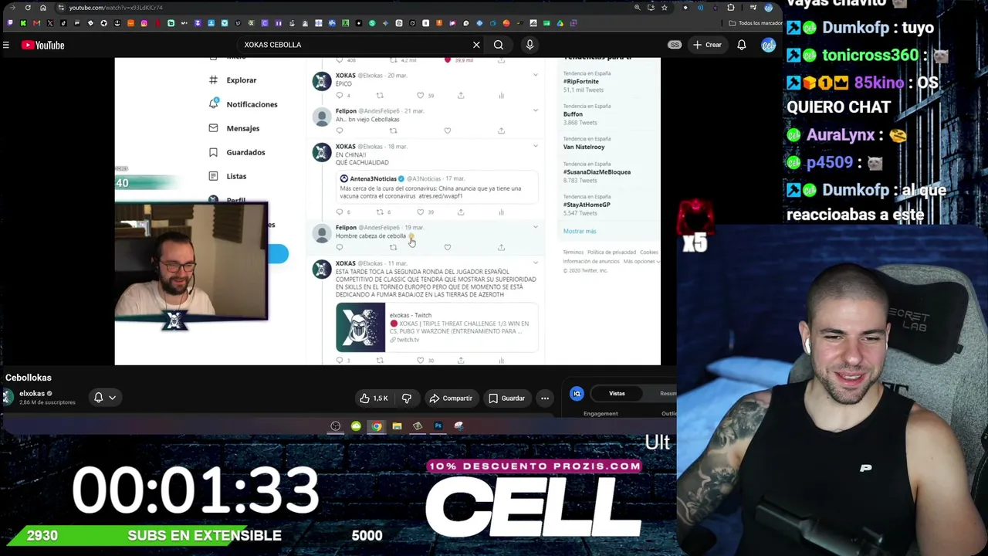The width and height of the screenshot is (988, 556).
Task: Reload the page with the browser refresh icon
Action: 28,8
